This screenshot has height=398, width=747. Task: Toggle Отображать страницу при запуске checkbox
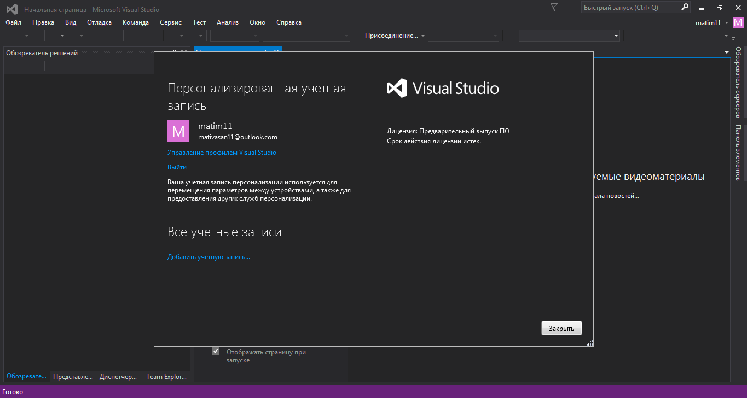(x=216, y=352)
